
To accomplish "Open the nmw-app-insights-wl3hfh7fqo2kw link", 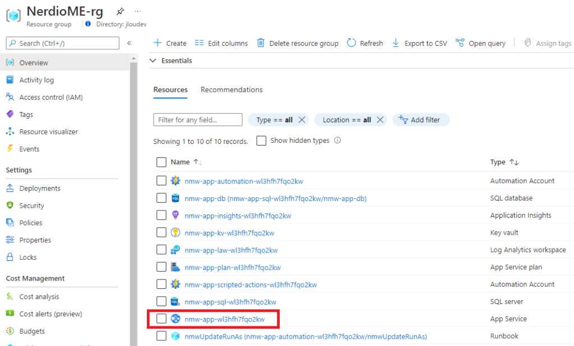I will point(238,216).
